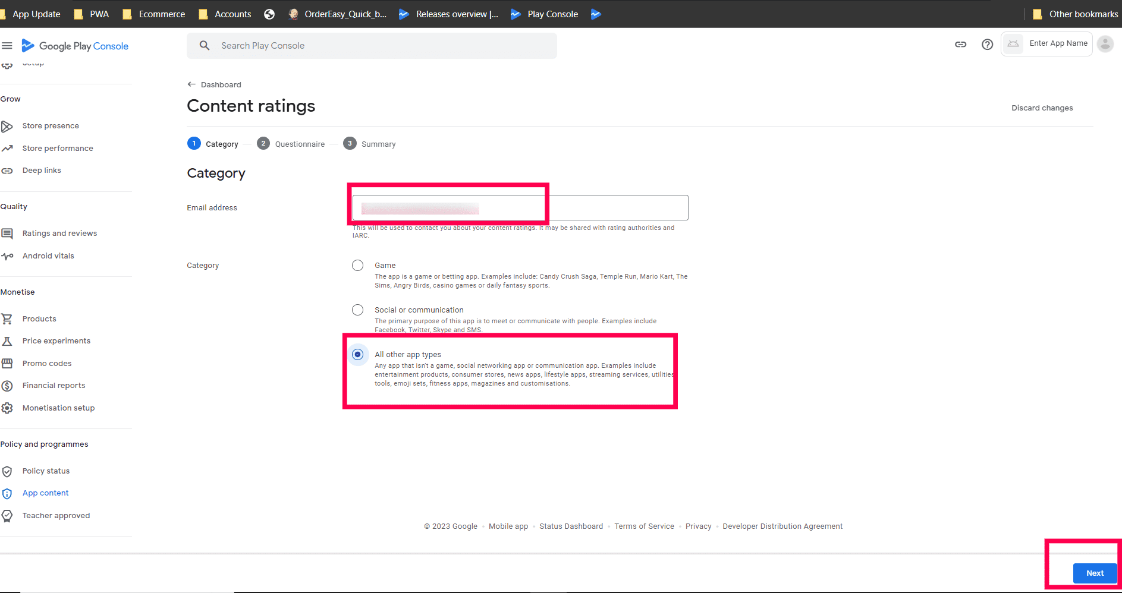
Task: Open Products in sidebar
Action: click(39, 319)
